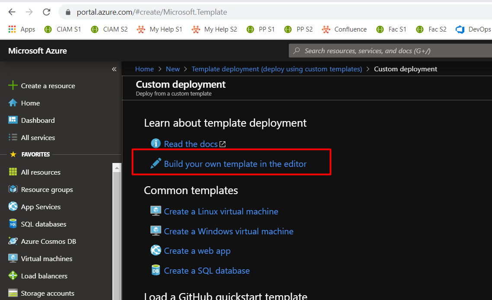Click the address bar URL
This screenshot has width=492, height=300.
[152, 12]
